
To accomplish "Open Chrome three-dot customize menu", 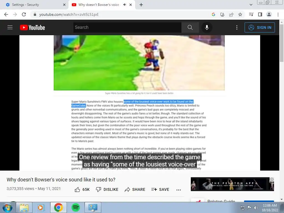I will click(278, 14).
